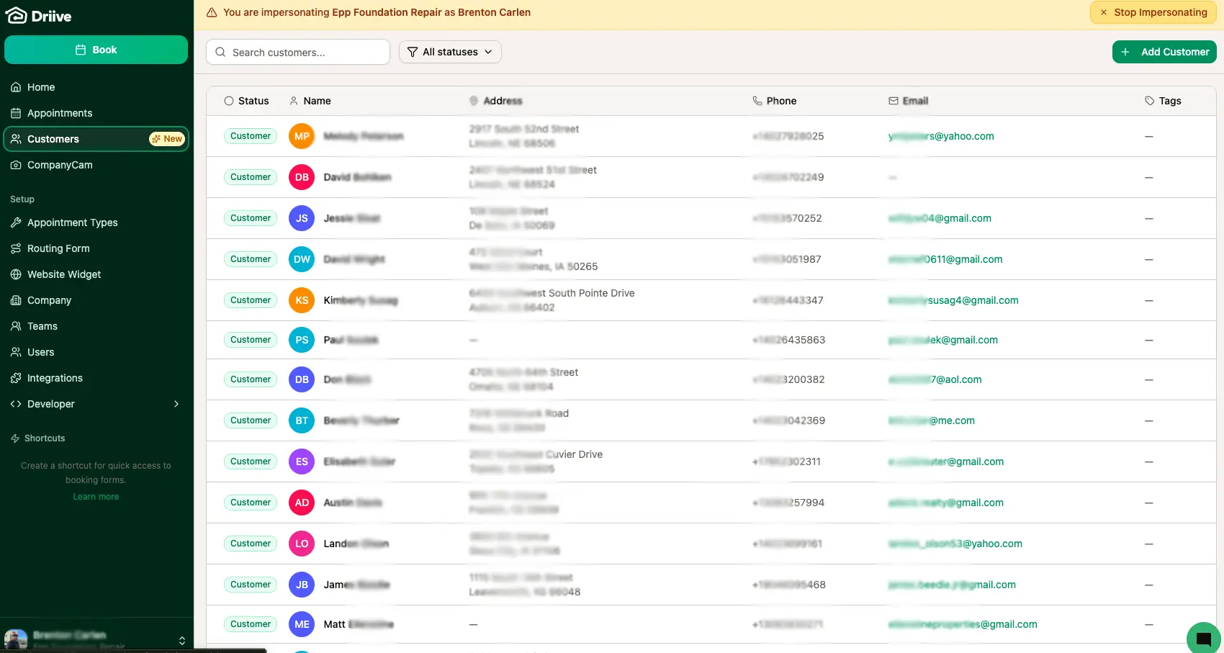Click the LO avatar icon
The height and width of the screenshot is (653, 1224).
tap(302, 544)
